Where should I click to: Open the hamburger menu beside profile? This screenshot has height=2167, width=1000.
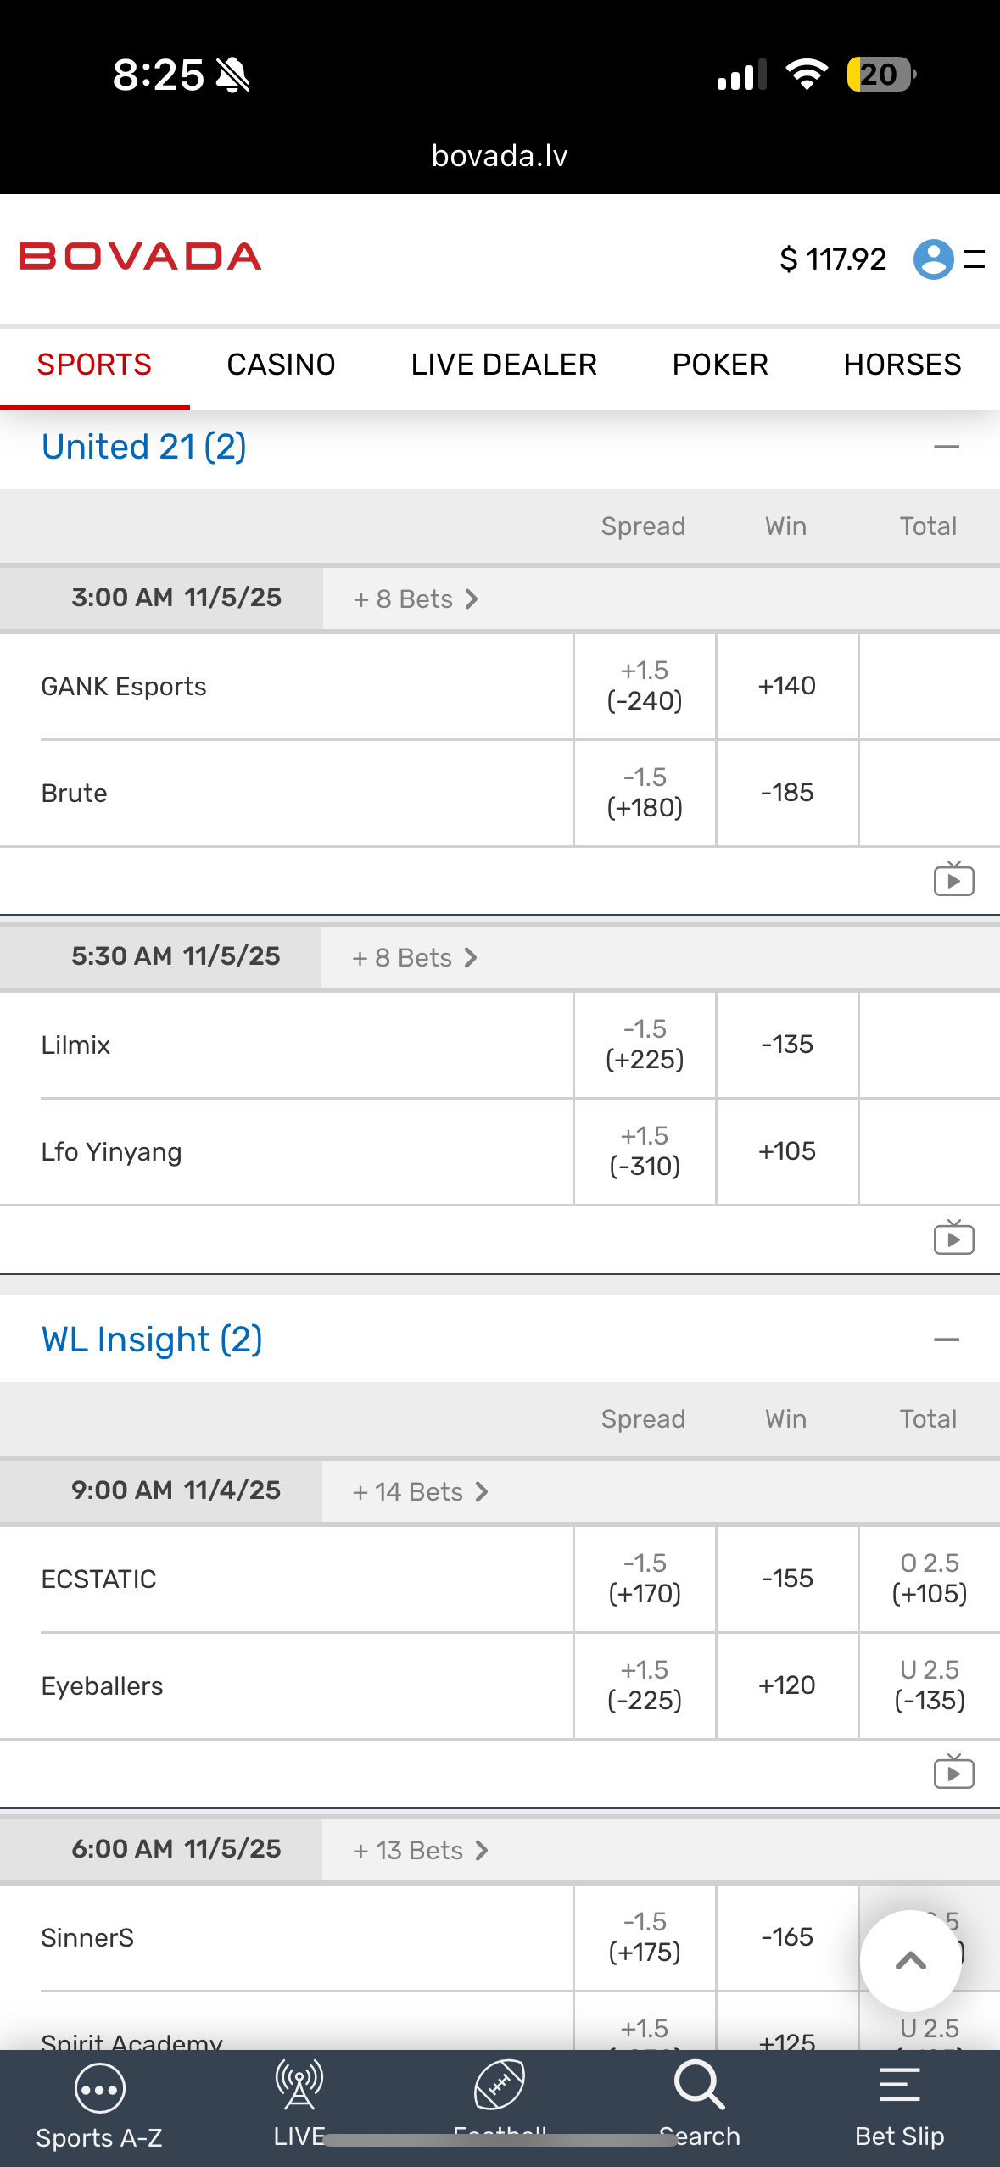(975, 259)
